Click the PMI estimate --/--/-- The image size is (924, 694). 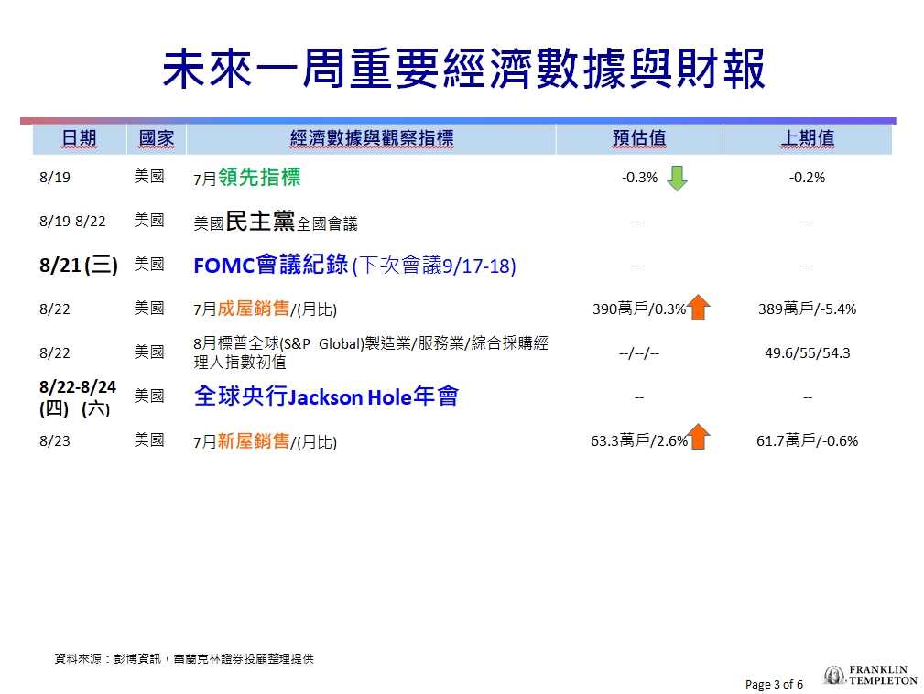click(639, 353)
